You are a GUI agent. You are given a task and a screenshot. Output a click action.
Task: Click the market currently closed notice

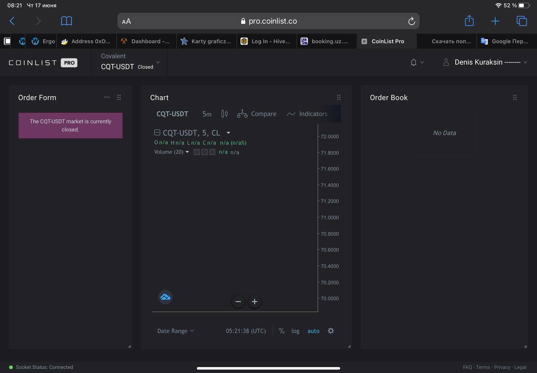coord(70,125)
